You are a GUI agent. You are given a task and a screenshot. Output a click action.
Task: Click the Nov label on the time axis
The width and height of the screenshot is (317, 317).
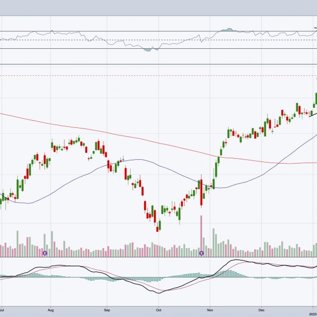pos(210,310)
